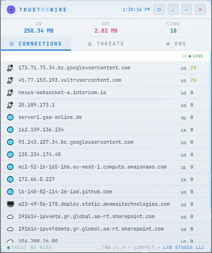This screenshot has width=212, height=253.
Task: Open settings via the gear icon
Action: click(159, 10)
